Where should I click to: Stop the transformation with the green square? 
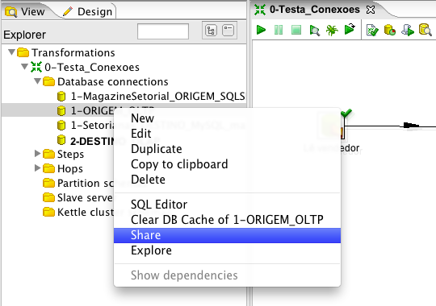(296, 30)
